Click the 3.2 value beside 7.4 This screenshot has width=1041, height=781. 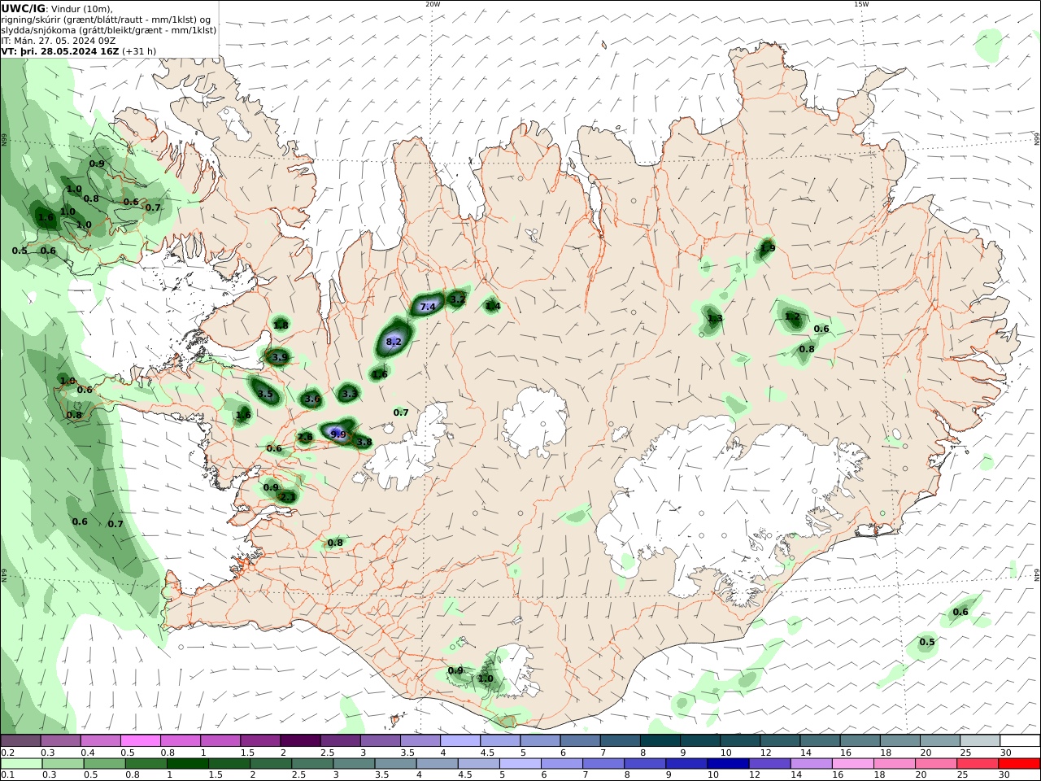coord(458,299)
